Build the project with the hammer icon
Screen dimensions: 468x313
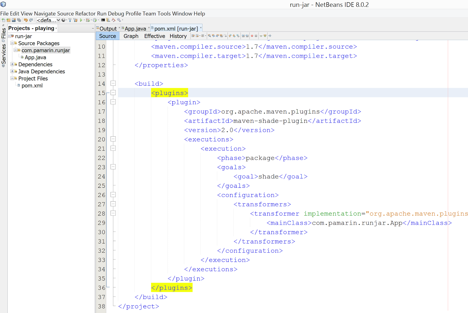(70, 20)
